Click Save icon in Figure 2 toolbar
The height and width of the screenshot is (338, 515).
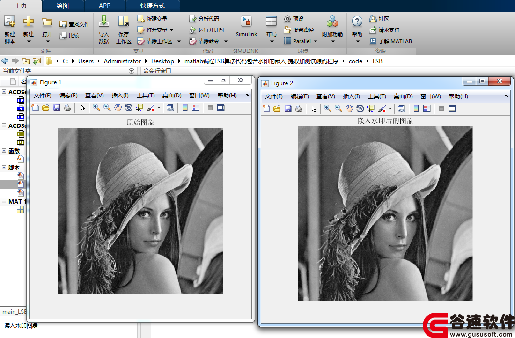288,109
